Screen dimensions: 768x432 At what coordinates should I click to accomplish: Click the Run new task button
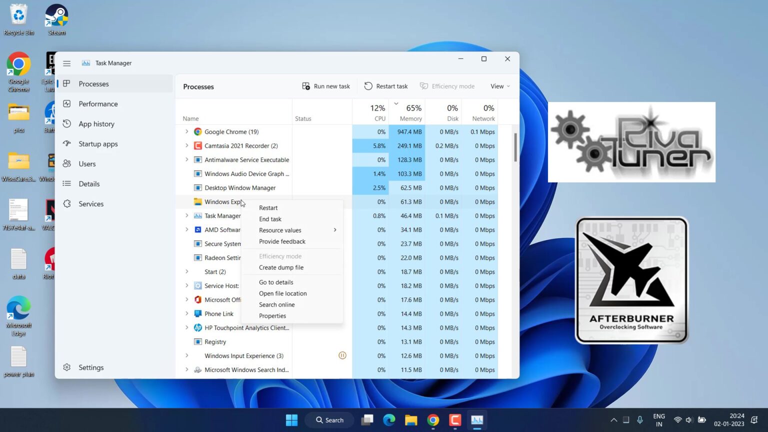coord(326,86)
